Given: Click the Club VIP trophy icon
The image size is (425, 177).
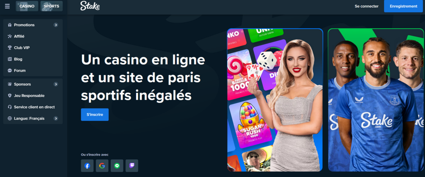Looking at the screenshot, I should pyautogui.click(x=10, y=48).
